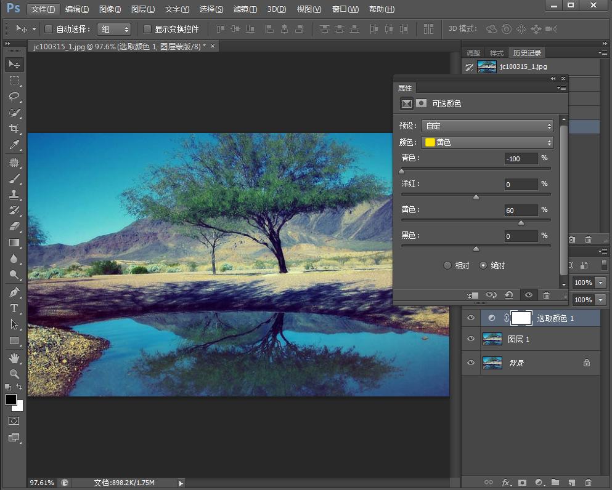Reset adjustment defaults icon in Properties panel
Viewport: 612px width, 490px height.
pyautogui.click(x=509, y=295)
